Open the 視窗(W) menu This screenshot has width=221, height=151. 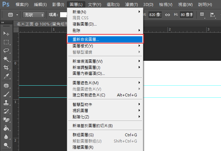pyautogui.click(x=185, y=5)
